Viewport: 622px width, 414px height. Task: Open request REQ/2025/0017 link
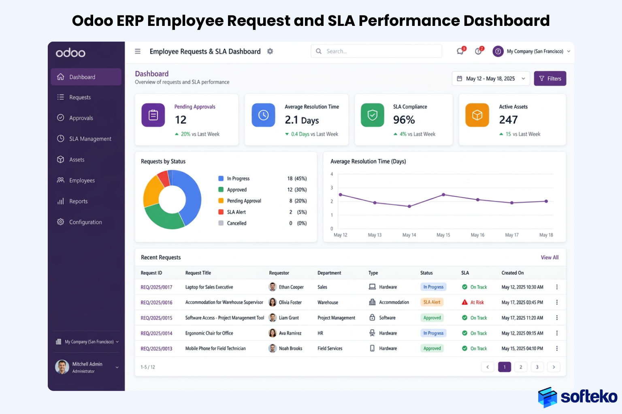(156, 287)
